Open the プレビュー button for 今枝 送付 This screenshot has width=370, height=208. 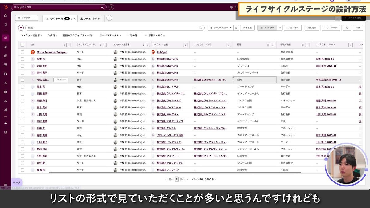[x=62, y=80]
